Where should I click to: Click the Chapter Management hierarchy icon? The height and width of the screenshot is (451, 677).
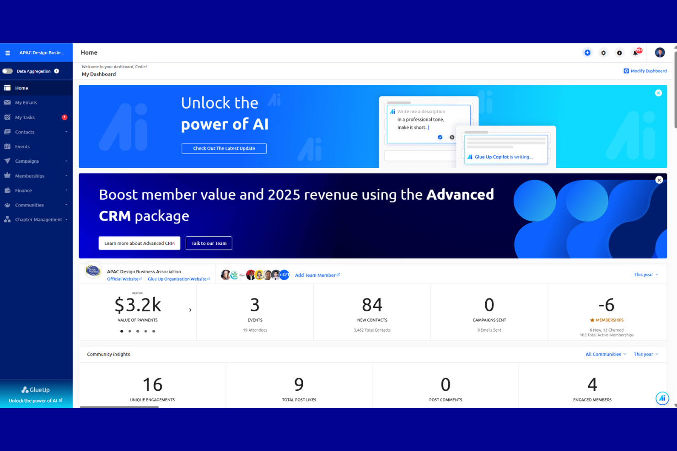[x=7, y=220]
